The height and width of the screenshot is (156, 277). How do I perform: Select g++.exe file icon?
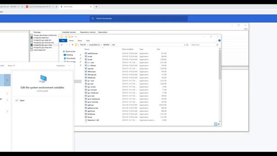[x=86, y=81]
